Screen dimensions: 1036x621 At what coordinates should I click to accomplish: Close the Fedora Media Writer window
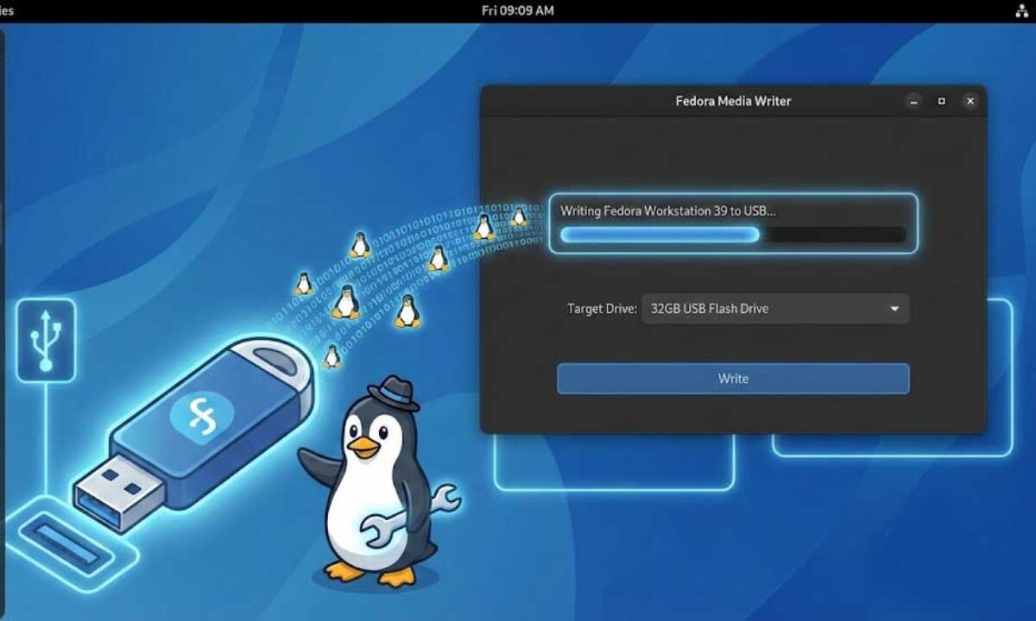pyautogui.click(x=970, y=101)
